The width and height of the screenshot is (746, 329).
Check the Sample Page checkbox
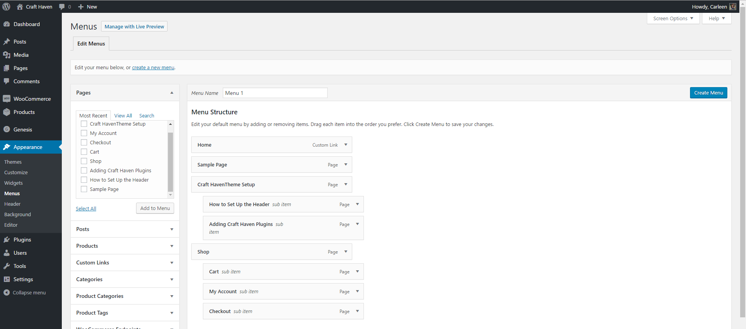click(84, 189)
